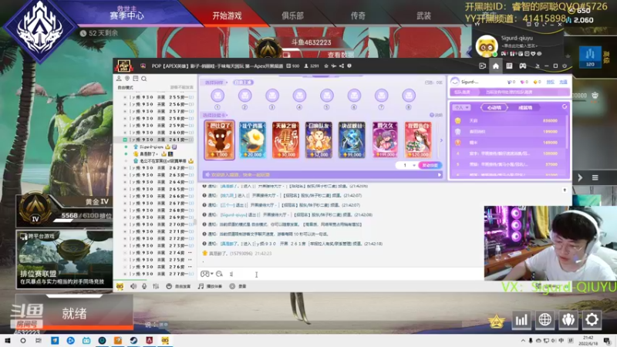Select the fried egg 20,000 card
This screenshot has height=347, width=617.
(x=253, y=140)
